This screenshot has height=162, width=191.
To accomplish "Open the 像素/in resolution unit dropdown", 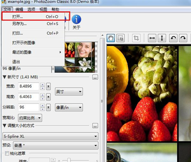I will click(x=69, y=107).
